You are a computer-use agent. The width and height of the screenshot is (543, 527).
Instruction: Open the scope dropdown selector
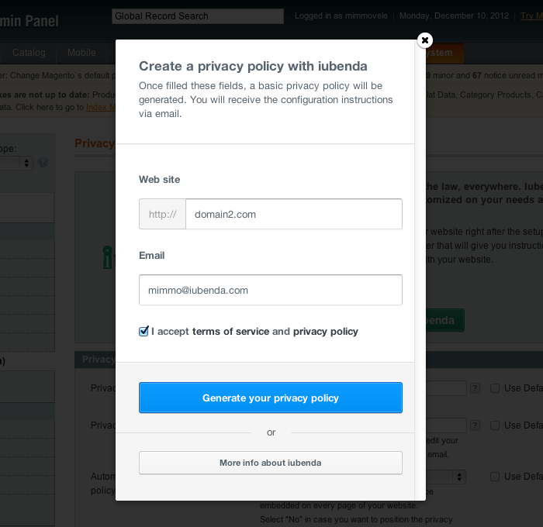point(16,163)
